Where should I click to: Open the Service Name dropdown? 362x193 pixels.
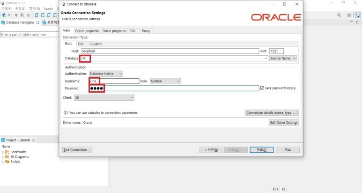283,59
